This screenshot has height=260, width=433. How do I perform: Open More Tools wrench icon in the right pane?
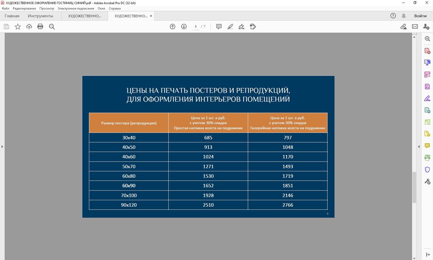[428, 182]
